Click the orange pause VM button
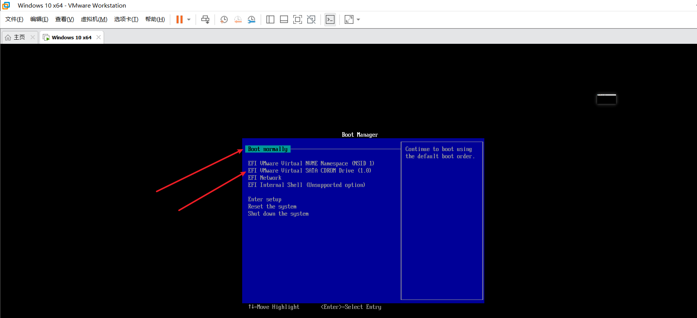 click(179, 20)
